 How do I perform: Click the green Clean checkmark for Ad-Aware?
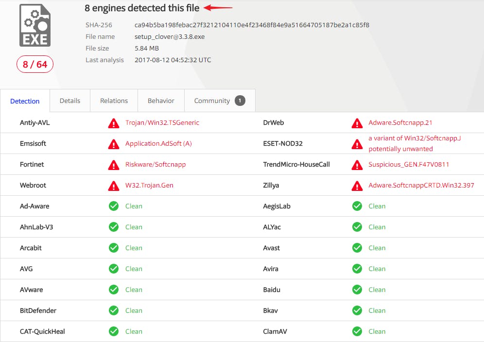point(113,206)
